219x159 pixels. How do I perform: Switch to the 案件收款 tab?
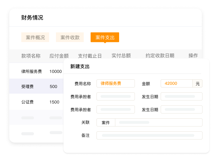(x=70, y=37)
